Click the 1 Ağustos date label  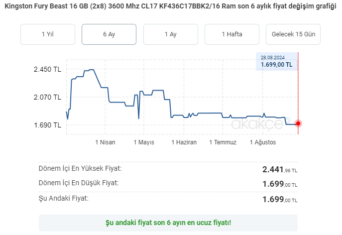pyautogui.click(x=262, y=142)
